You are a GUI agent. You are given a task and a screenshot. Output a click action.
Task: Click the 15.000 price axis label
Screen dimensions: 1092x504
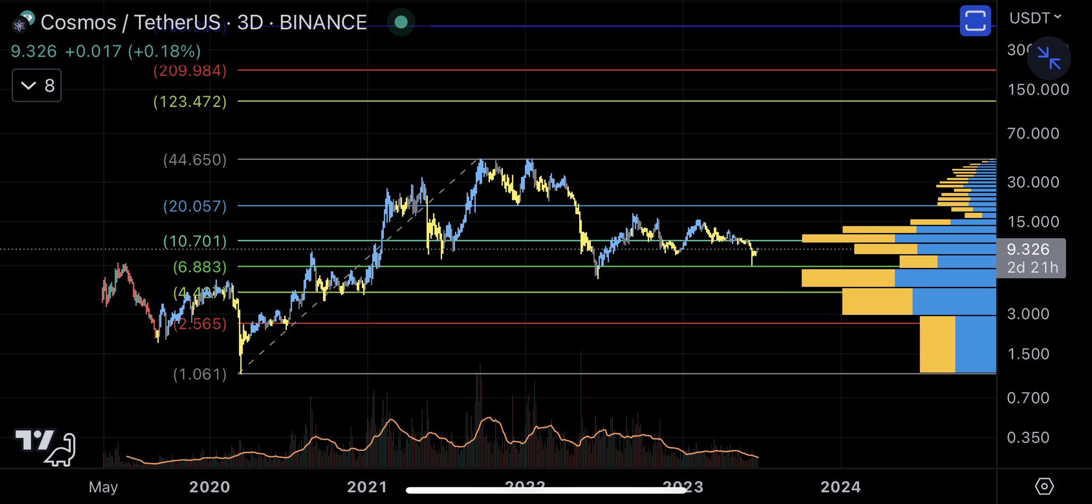click(x=1033, y=222)
